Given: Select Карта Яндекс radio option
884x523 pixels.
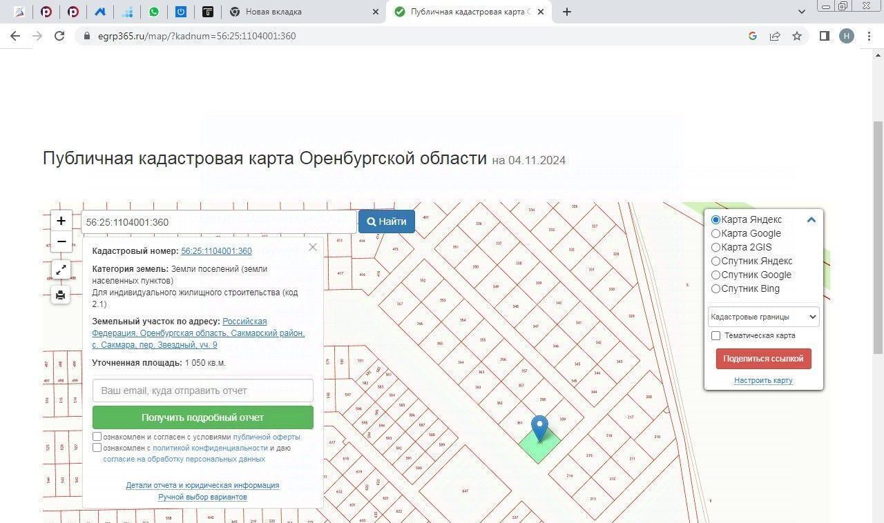Looking at the screenshot, I should 716,219.
